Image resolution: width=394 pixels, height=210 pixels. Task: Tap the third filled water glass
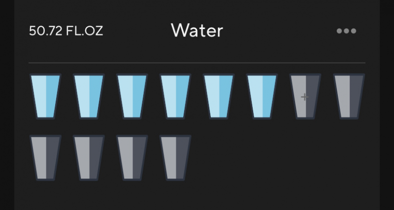132,96
